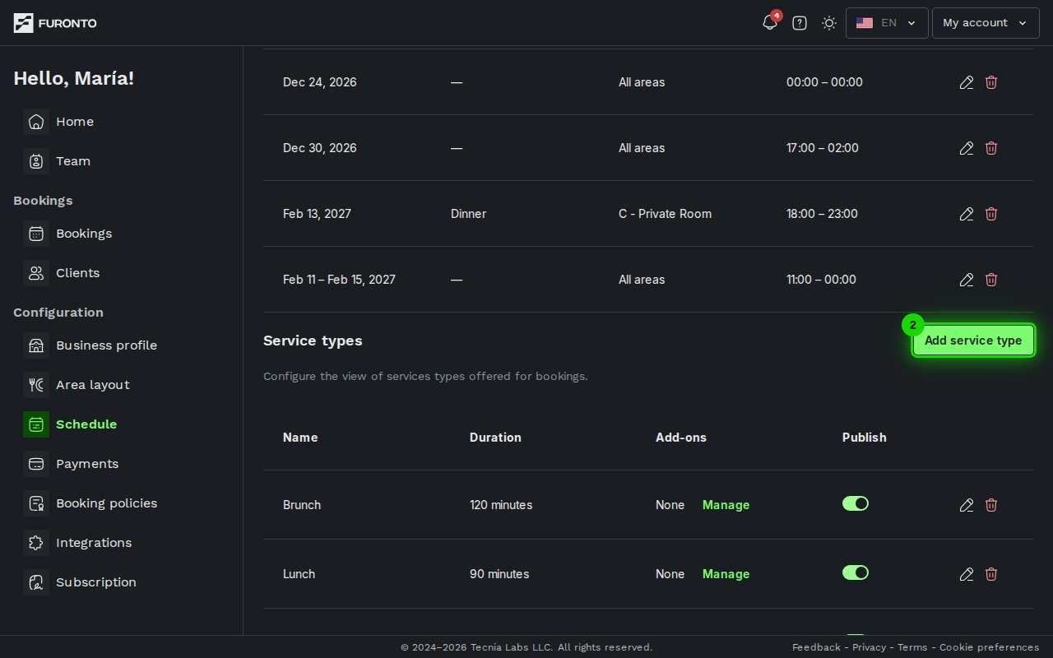Open Subscription page
Image resolution: width=1053 pixels, height=658 pixels.
[x=96, y=582]
